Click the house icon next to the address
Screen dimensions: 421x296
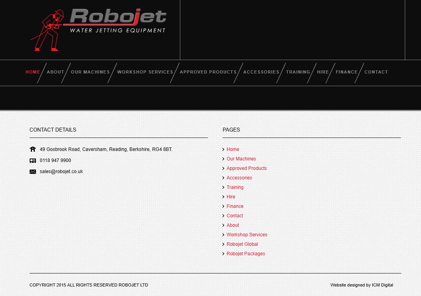point(33,149)
